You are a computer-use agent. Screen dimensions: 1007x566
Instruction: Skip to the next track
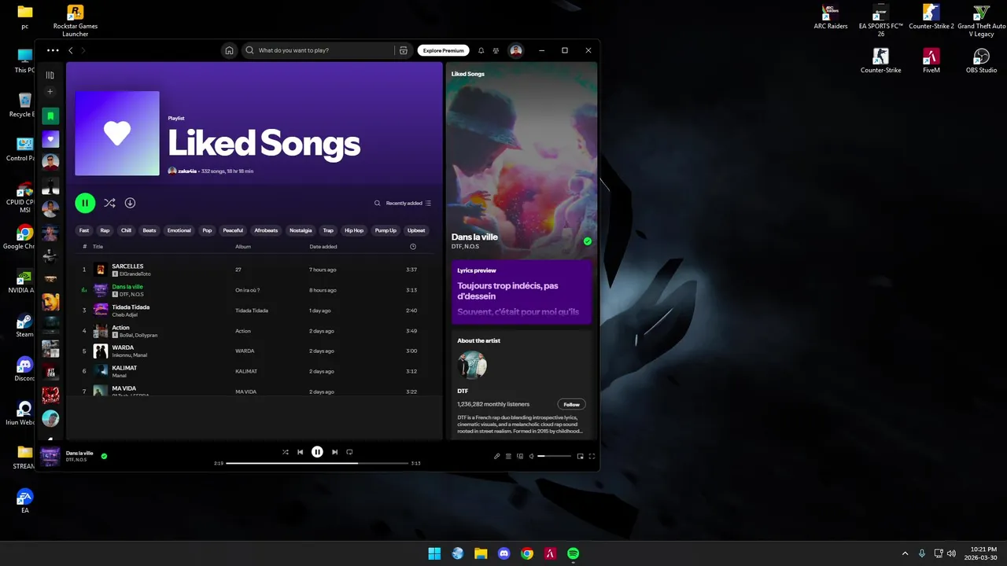pyautogui.click(x=334, y=452)
